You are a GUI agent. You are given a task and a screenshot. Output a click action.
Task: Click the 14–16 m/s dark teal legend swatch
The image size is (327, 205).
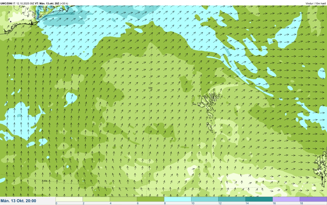coord(259,199)
